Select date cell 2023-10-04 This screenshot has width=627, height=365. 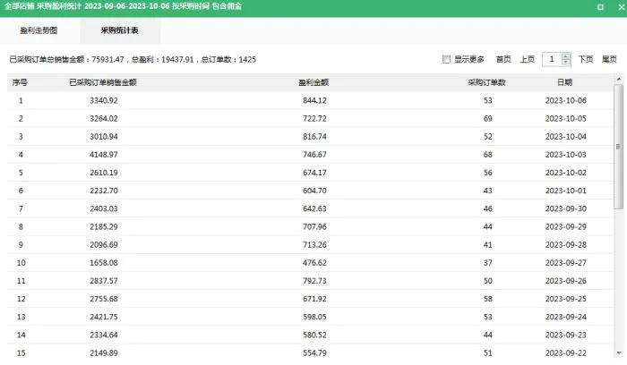566,137
